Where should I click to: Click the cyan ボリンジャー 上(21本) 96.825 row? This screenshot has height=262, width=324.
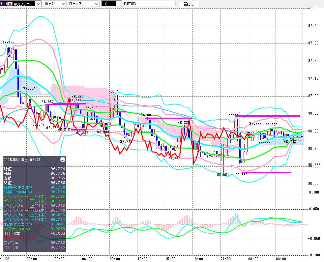pos(35,215)
